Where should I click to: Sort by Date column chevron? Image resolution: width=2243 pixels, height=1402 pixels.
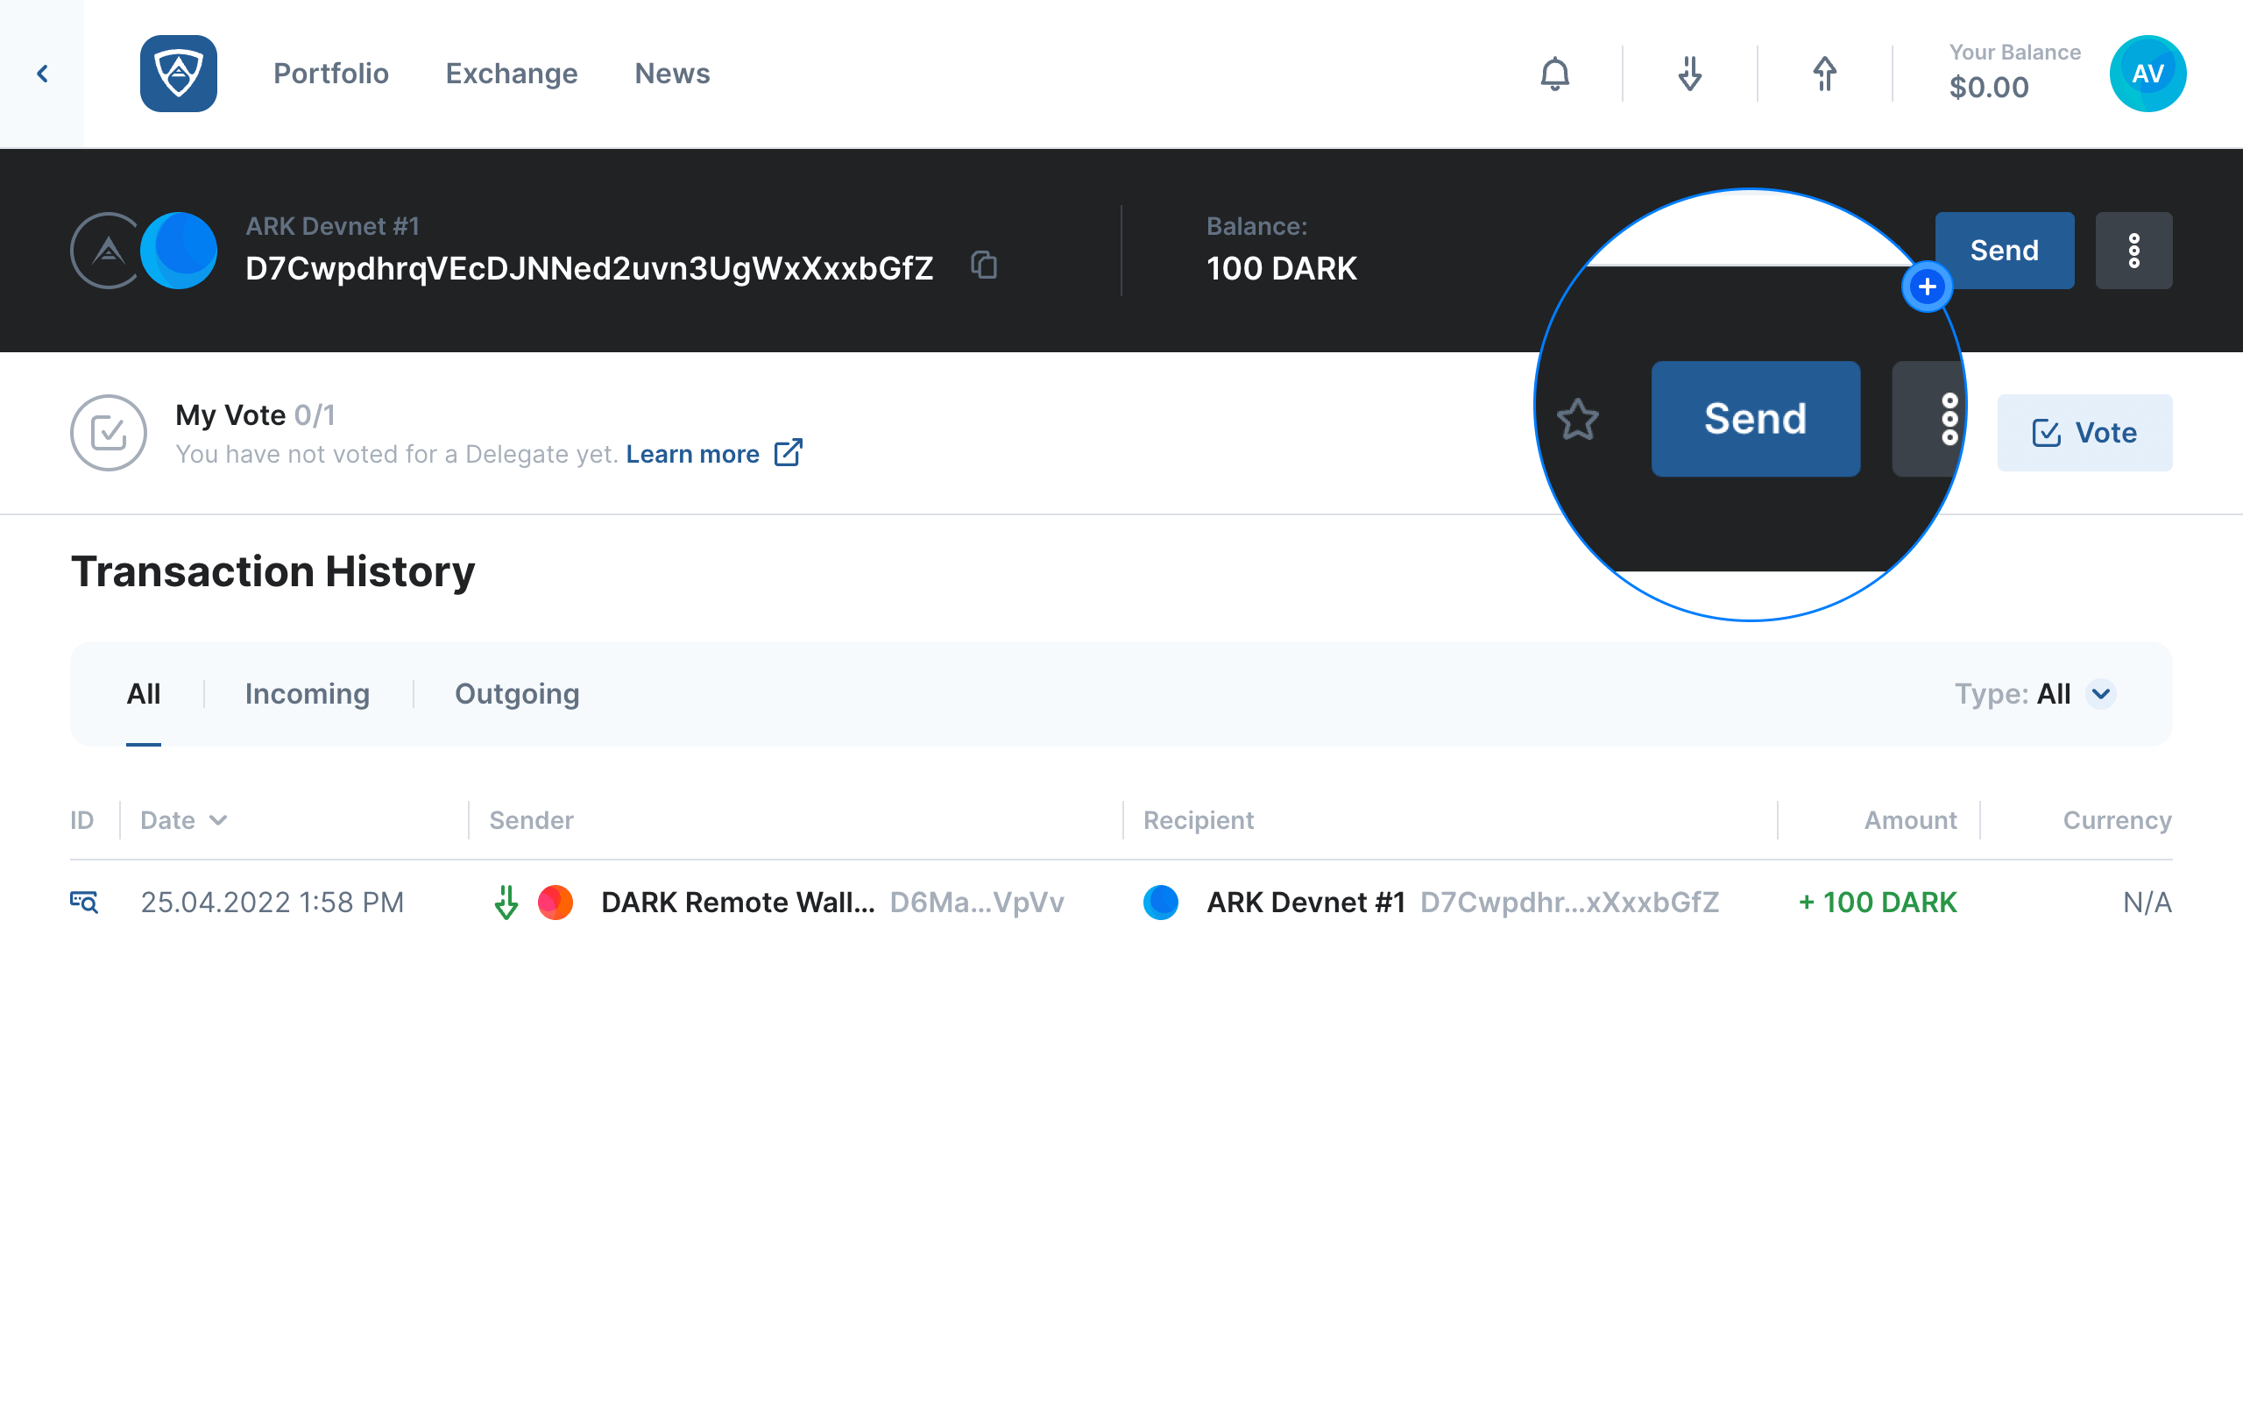[x=218, y=821]
